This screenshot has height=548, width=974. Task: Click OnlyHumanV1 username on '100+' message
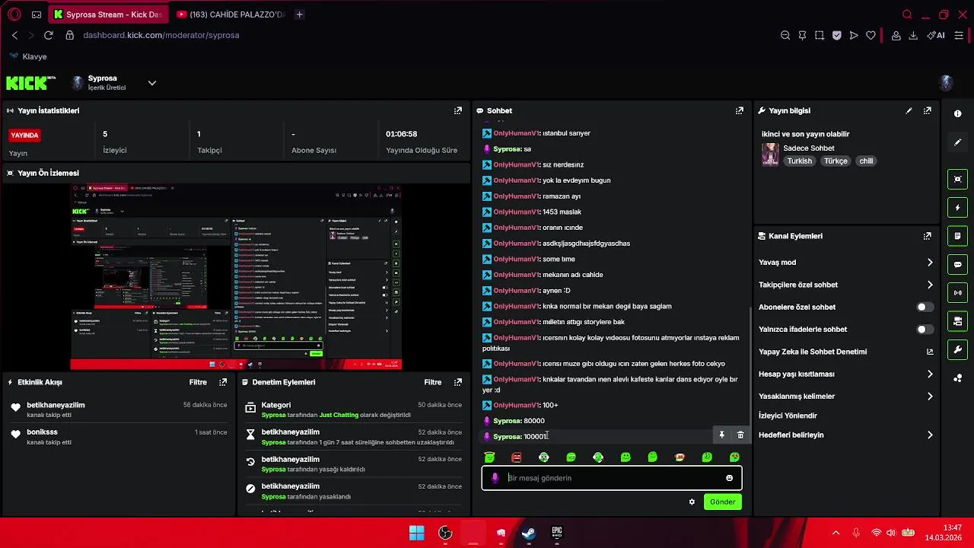tap(516, 405)
